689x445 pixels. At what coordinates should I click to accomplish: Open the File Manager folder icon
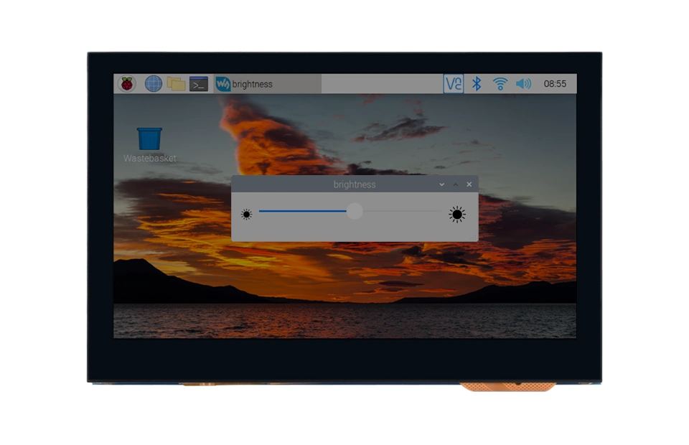point(176,84)
